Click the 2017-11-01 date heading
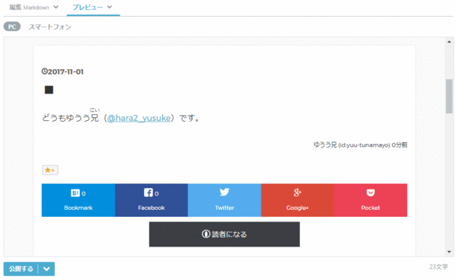The image size is (457, 280). click(x=66, y=72)
